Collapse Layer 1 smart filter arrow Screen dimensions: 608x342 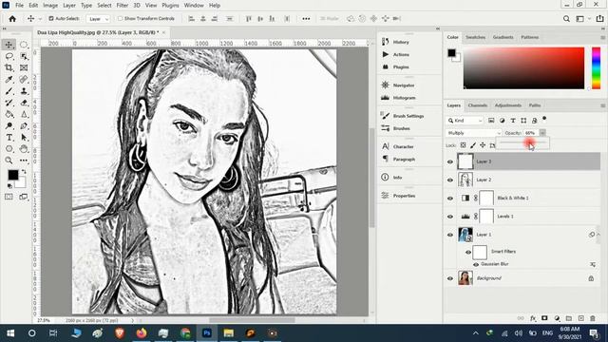[x=598, y=235]
